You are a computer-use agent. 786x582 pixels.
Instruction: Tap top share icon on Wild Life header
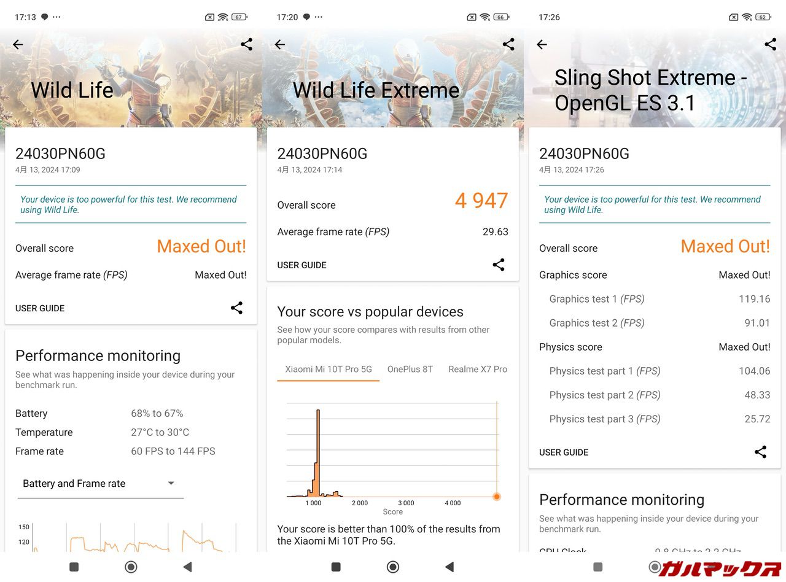[246, 44]
